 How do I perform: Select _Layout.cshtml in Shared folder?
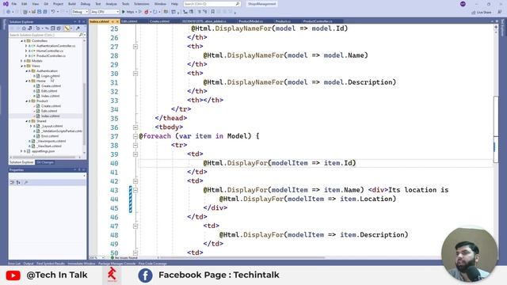coord(52,126)
